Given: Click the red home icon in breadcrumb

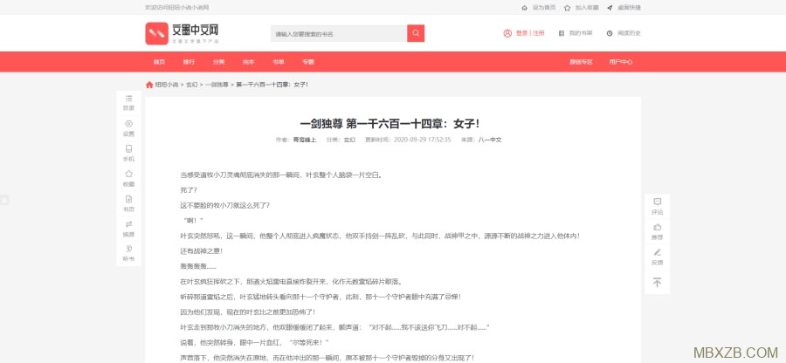Looking at the screenshot, I should tap(148, 85).
